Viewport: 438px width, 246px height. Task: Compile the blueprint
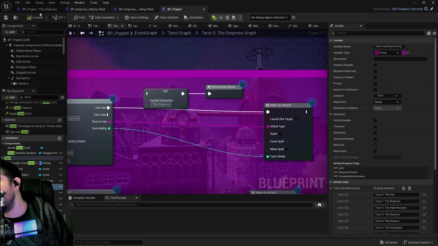coord(35,17)
